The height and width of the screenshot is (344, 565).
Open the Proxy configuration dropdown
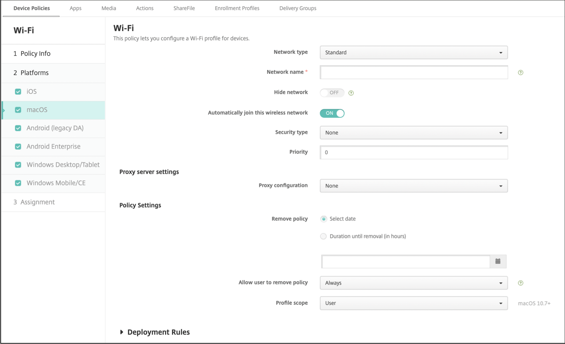pyautogui.click(x=413, y=186)
